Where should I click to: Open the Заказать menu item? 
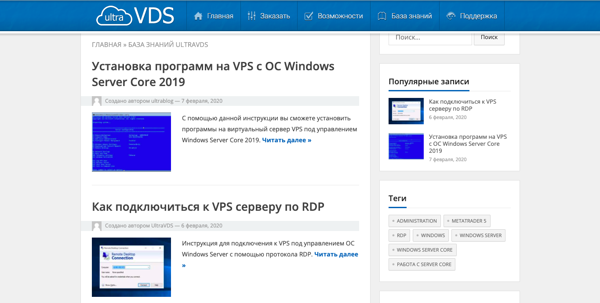[269, 16]
